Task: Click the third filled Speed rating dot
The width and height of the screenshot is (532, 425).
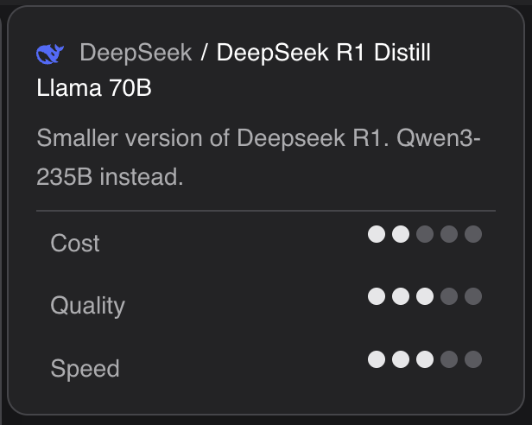Action: (x=425, y=359)
